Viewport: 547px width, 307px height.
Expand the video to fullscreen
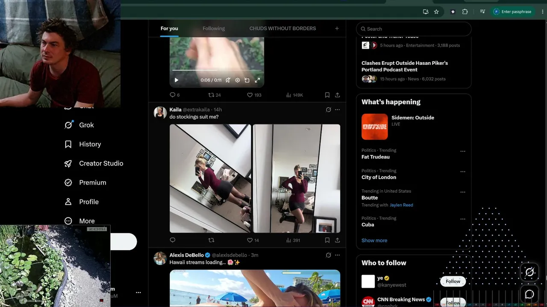click(257, 80)
